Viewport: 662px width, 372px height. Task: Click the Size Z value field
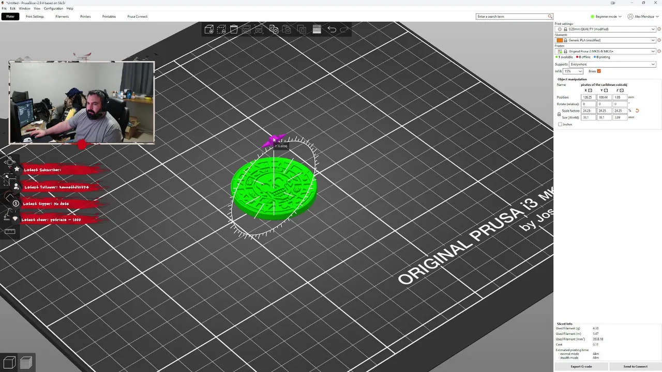click(620, 117)
